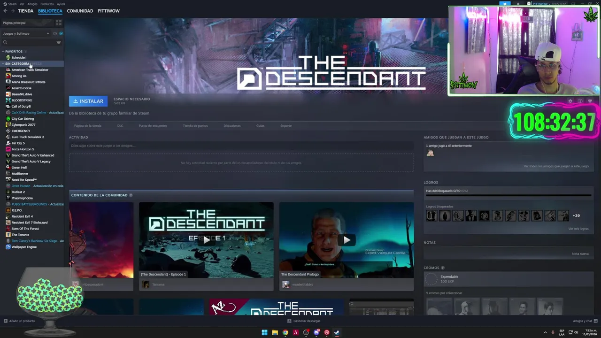Click the BIBLIOTECA tab
The width and height of the screenshot is (601, 338).
(50, 11)
